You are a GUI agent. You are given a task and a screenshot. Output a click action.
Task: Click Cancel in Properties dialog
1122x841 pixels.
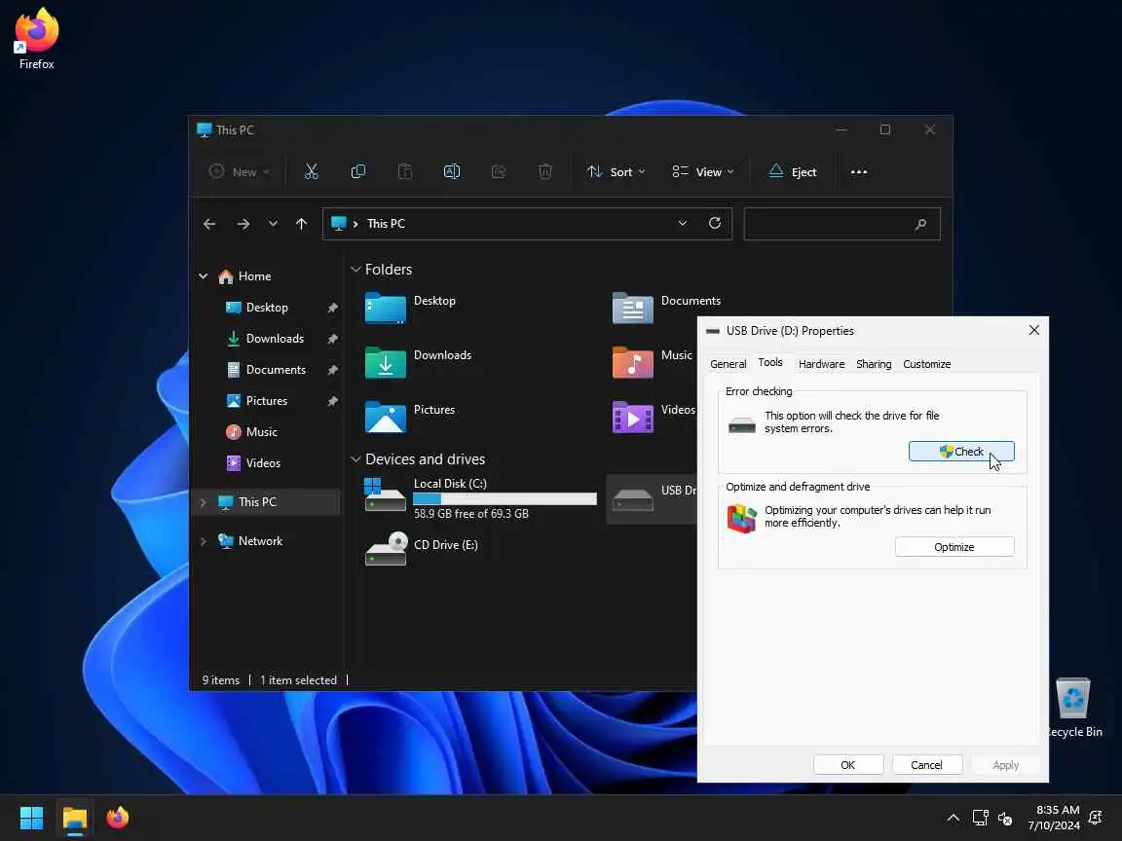(x=926, y=765)
